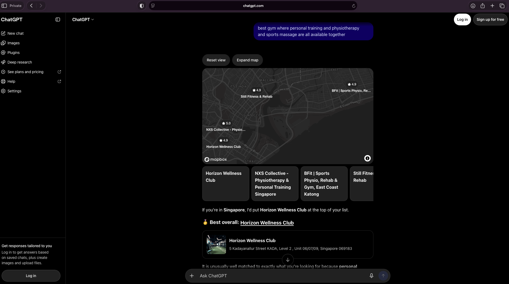This screenshot has height=284, width=509.
Task: Click the attach plus icon in composer
Action: click(x=192, y=276)
